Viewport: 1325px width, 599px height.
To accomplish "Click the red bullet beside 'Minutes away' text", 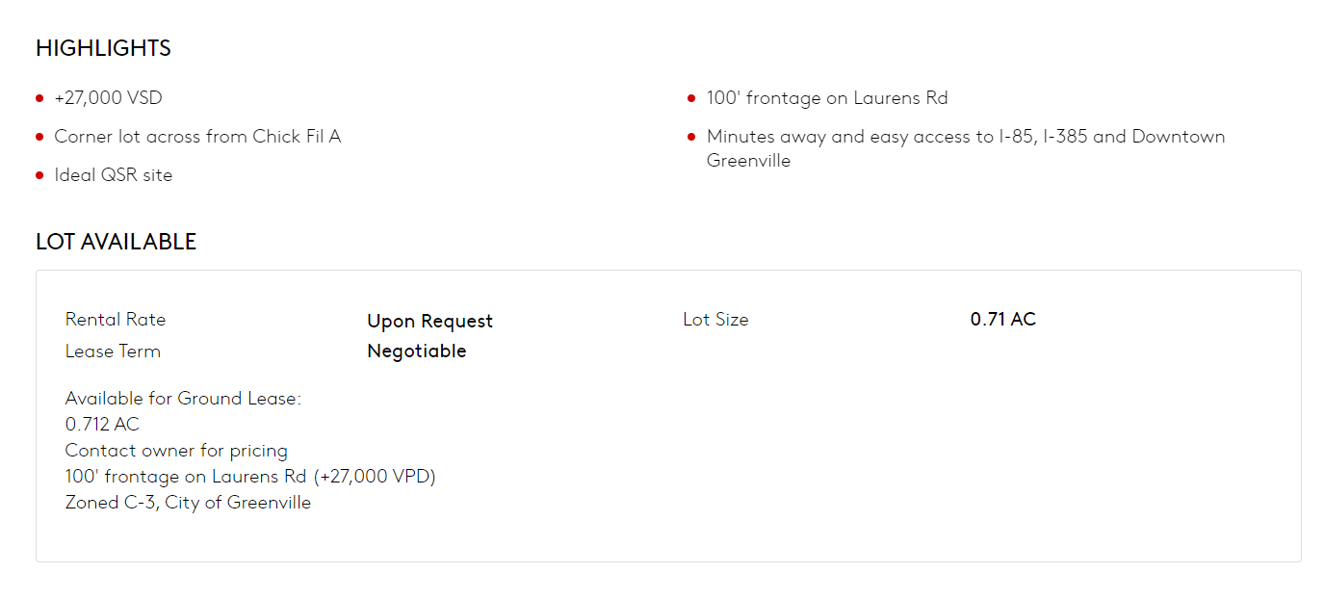I will (x=691, y=137).
